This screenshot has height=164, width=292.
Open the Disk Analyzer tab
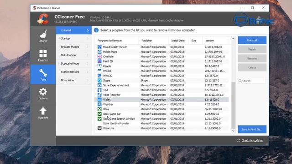(x=73, y=55)
